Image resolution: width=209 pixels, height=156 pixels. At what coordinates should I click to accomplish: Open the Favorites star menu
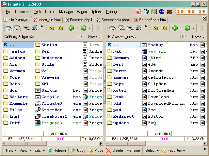coord(173,150)
